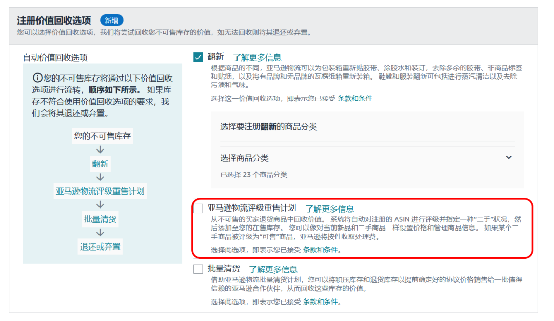
Task: Open 条款和条件 link under 批量清货 description
Action: pyautogui.click(x=320, y=301)
